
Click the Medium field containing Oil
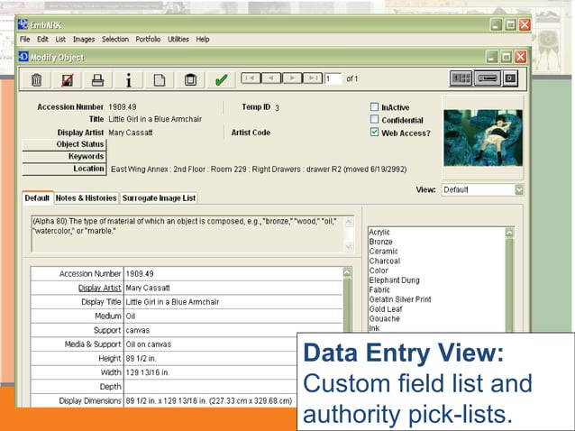pos(233,316)
